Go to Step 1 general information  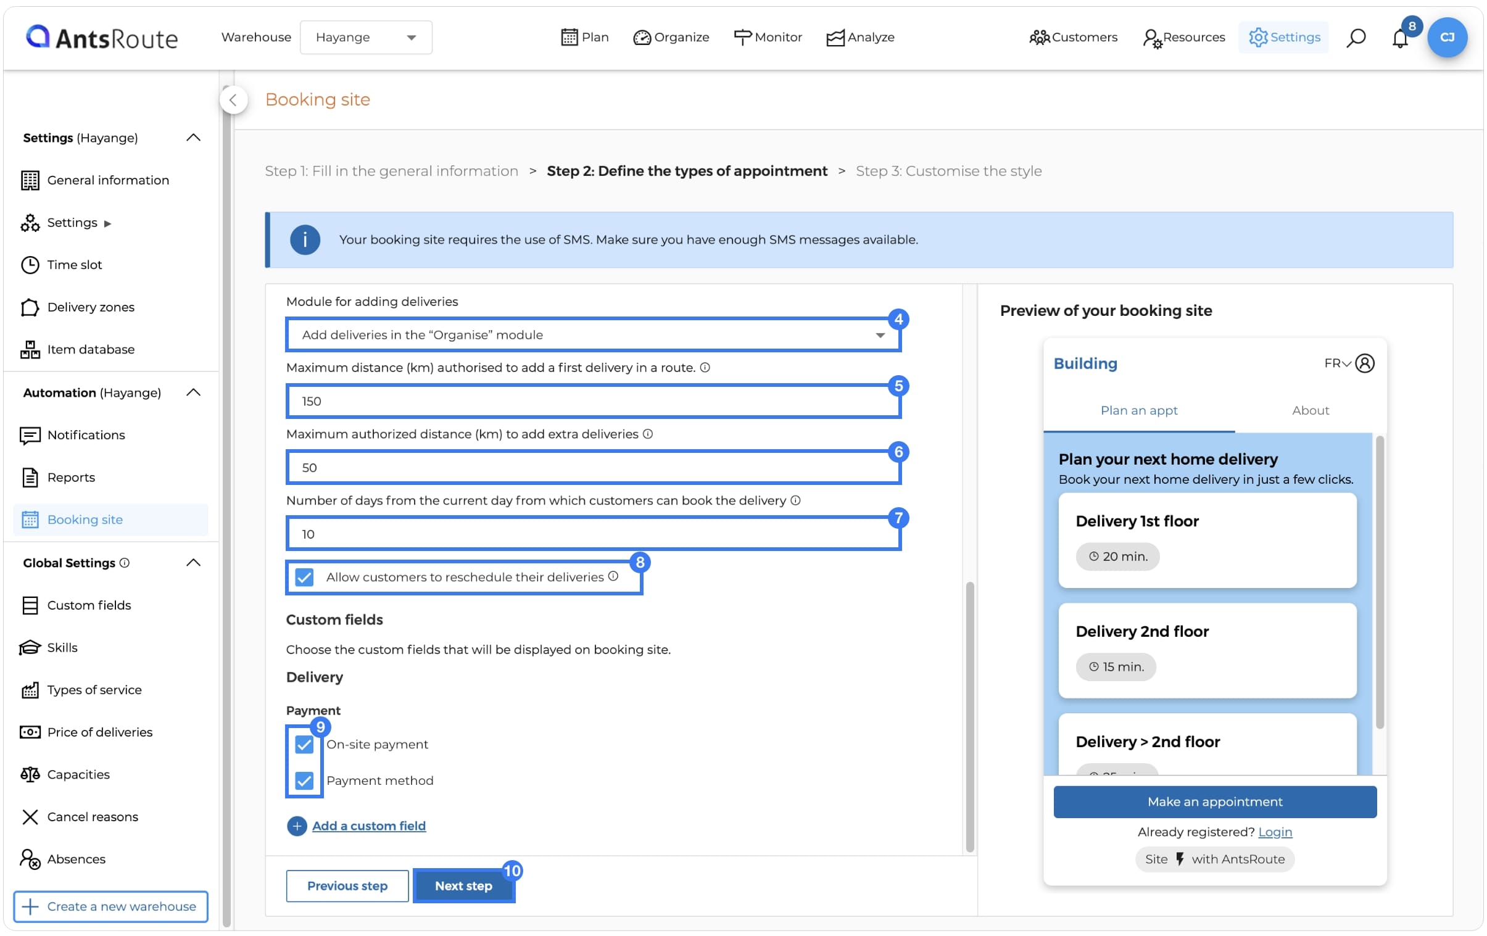[x=392, y=171]
